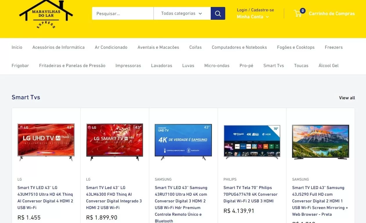Open Philips 70PUG677478 4K title
The width and height of the screenshot is (366, 223).
(x=251, y=194)
